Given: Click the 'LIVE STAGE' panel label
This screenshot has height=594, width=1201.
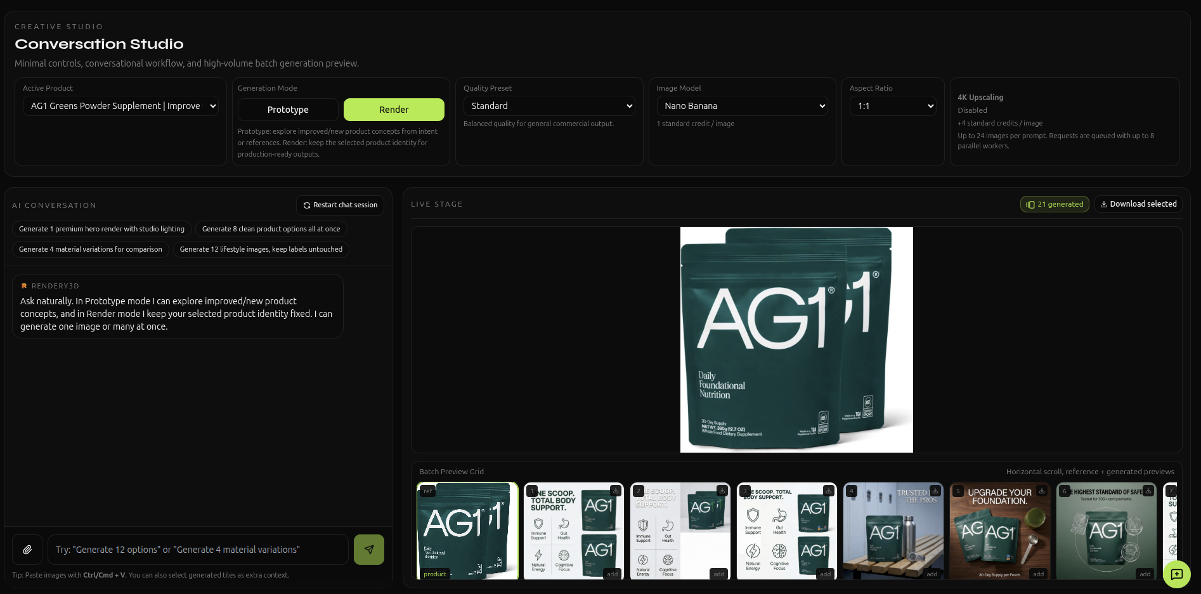Looking at the screenshot, I should (437, 204).
